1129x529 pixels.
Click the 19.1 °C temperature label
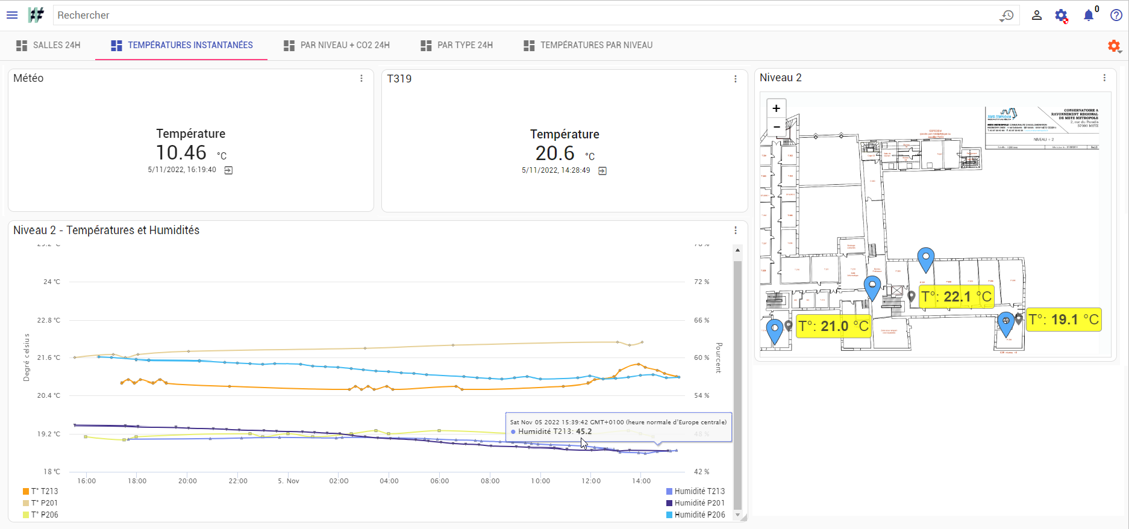1064,320
